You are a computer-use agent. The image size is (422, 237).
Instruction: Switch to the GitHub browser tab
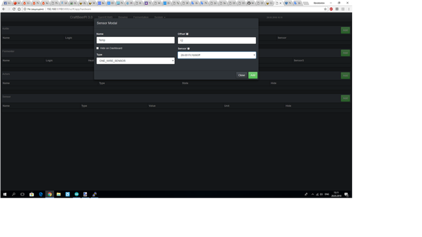coord(251,3)
